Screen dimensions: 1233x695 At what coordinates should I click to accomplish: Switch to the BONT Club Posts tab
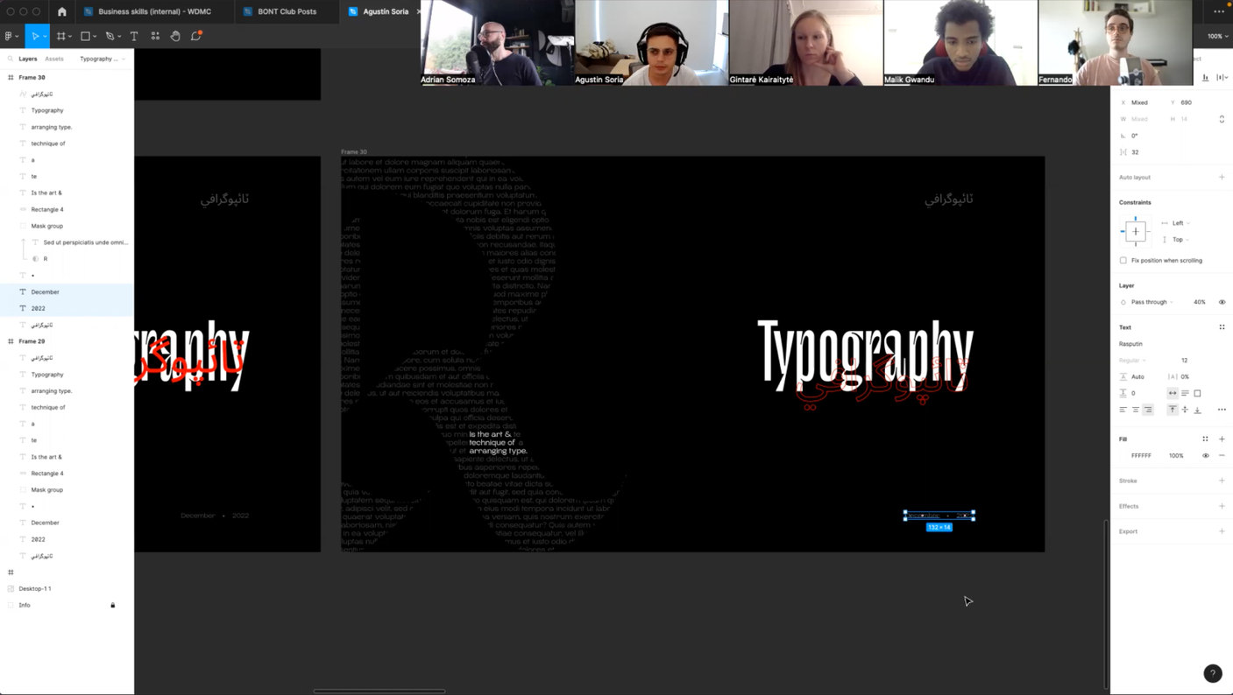click(287, 11)
